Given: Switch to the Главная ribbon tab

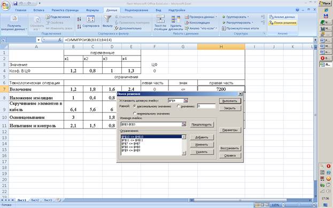Looking at the screenshot, I should pos(21,10).
